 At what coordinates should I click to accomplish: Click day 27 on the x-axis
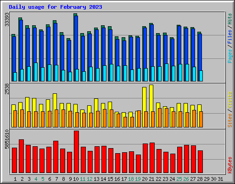(x=193, y=179)
